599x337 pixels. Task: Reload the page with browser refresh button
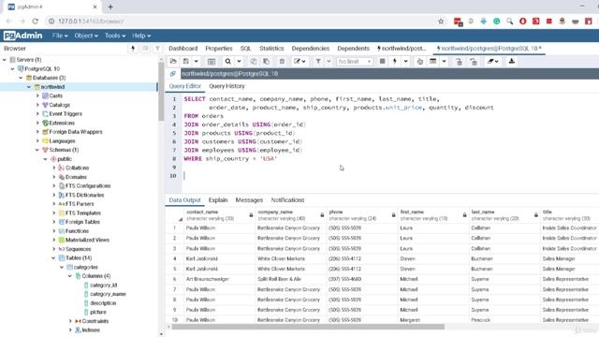click(x=36, y=22)
